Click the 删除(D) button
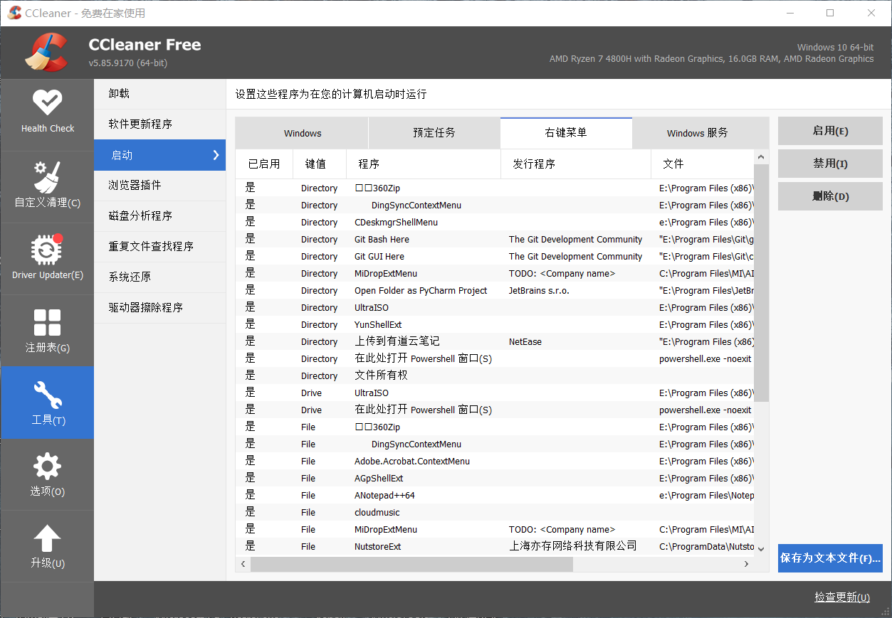This screenshot has width=892, height=618. [830, 196]
